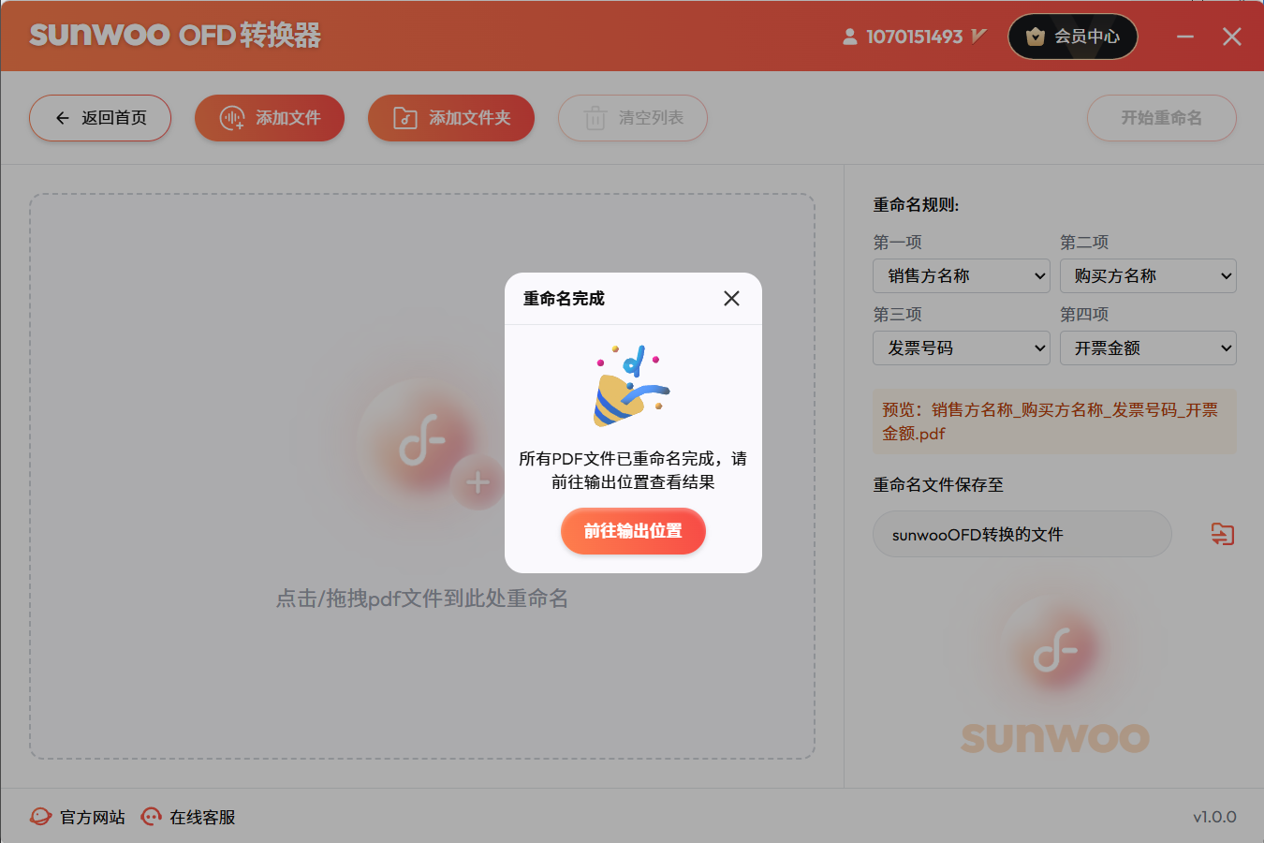Click the badge icon in 会员中心
Screen dimensions: 1264x843
click(1036, 37)
